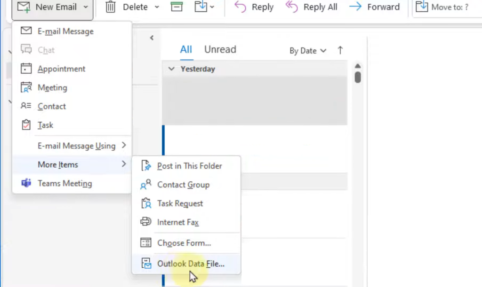The image size is (482, 287).
Task: Select Contact Group from submenu
Action: click(186, 185)
